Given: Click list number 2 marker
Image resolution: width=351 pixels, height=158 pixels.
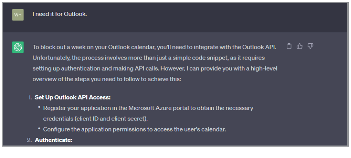Looking at the screenshot, I should [x=29, y=140].
